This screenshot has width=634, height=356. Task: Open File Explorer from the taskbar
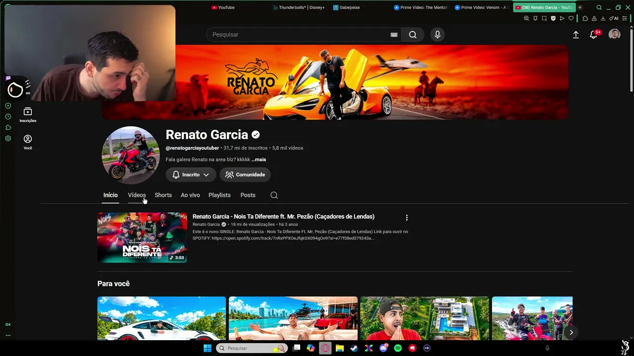point(339,348)
